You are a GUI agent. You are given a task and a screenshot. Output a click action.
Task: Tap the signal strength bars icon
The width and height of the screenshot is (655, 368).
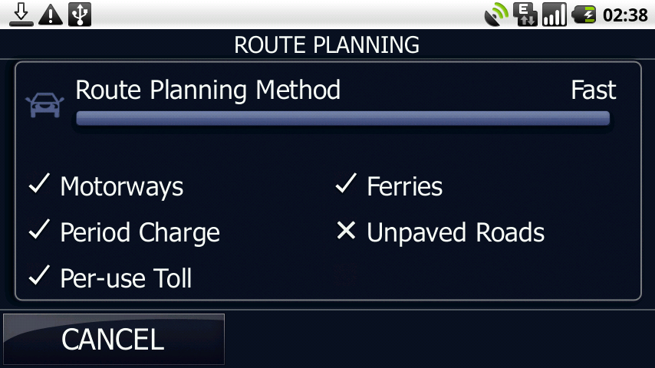(x=554, y=15)
